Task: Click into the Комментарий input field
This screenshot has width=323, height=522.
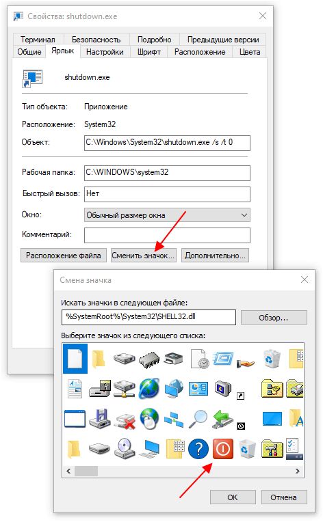Action: click(x=167, y=235)
